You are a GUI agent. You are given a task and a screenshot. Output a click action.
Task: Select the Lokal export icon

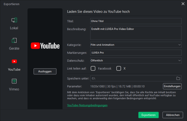(x=14, y=20)
